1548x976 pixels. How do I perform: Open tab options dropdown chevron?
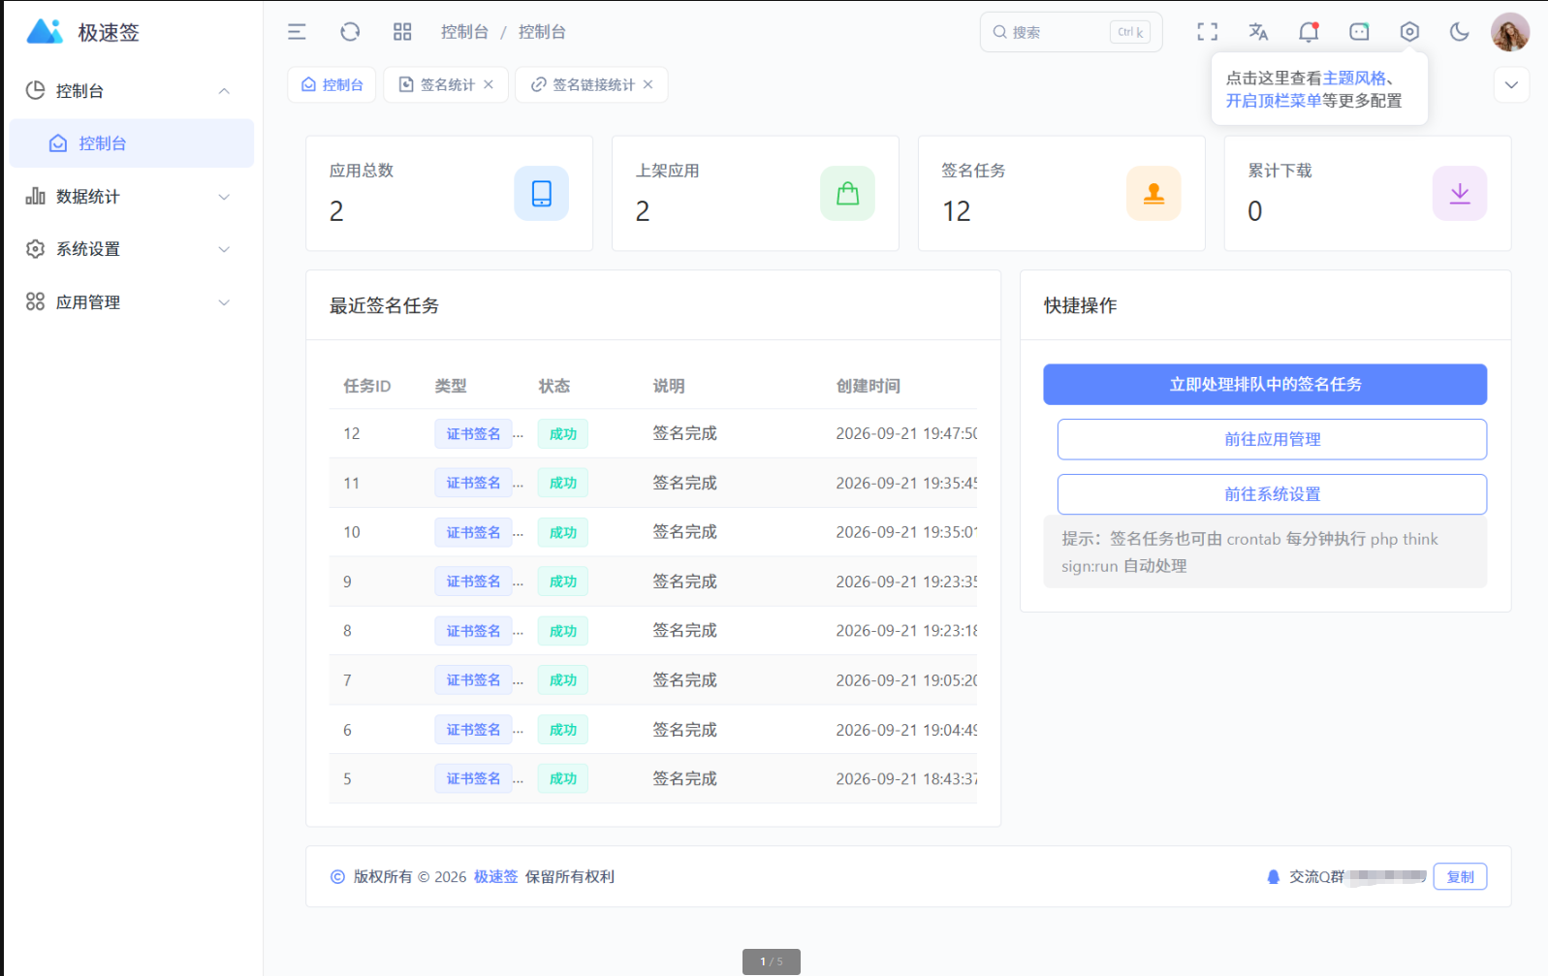(x=1511, y=84)
